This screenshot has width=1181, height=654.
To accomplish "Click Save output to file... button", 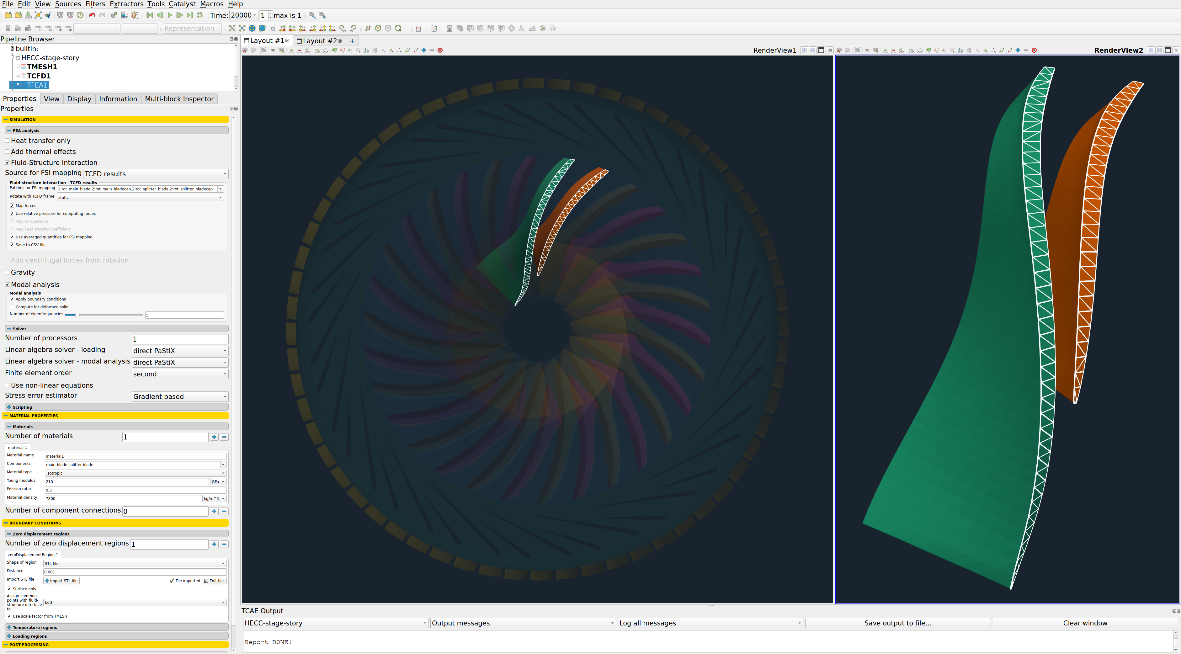I will (898, 623).
